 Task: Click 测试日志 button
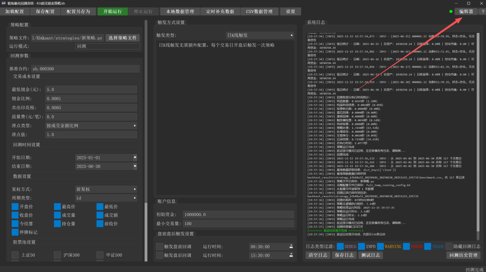(370, 255)
